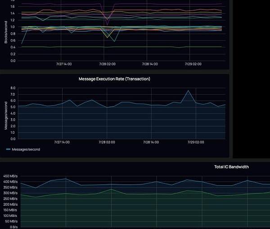Click the 7/28 14:00 label on Blocks/second chart
Screen dimensions: 270x229
[x=150, y=64]
